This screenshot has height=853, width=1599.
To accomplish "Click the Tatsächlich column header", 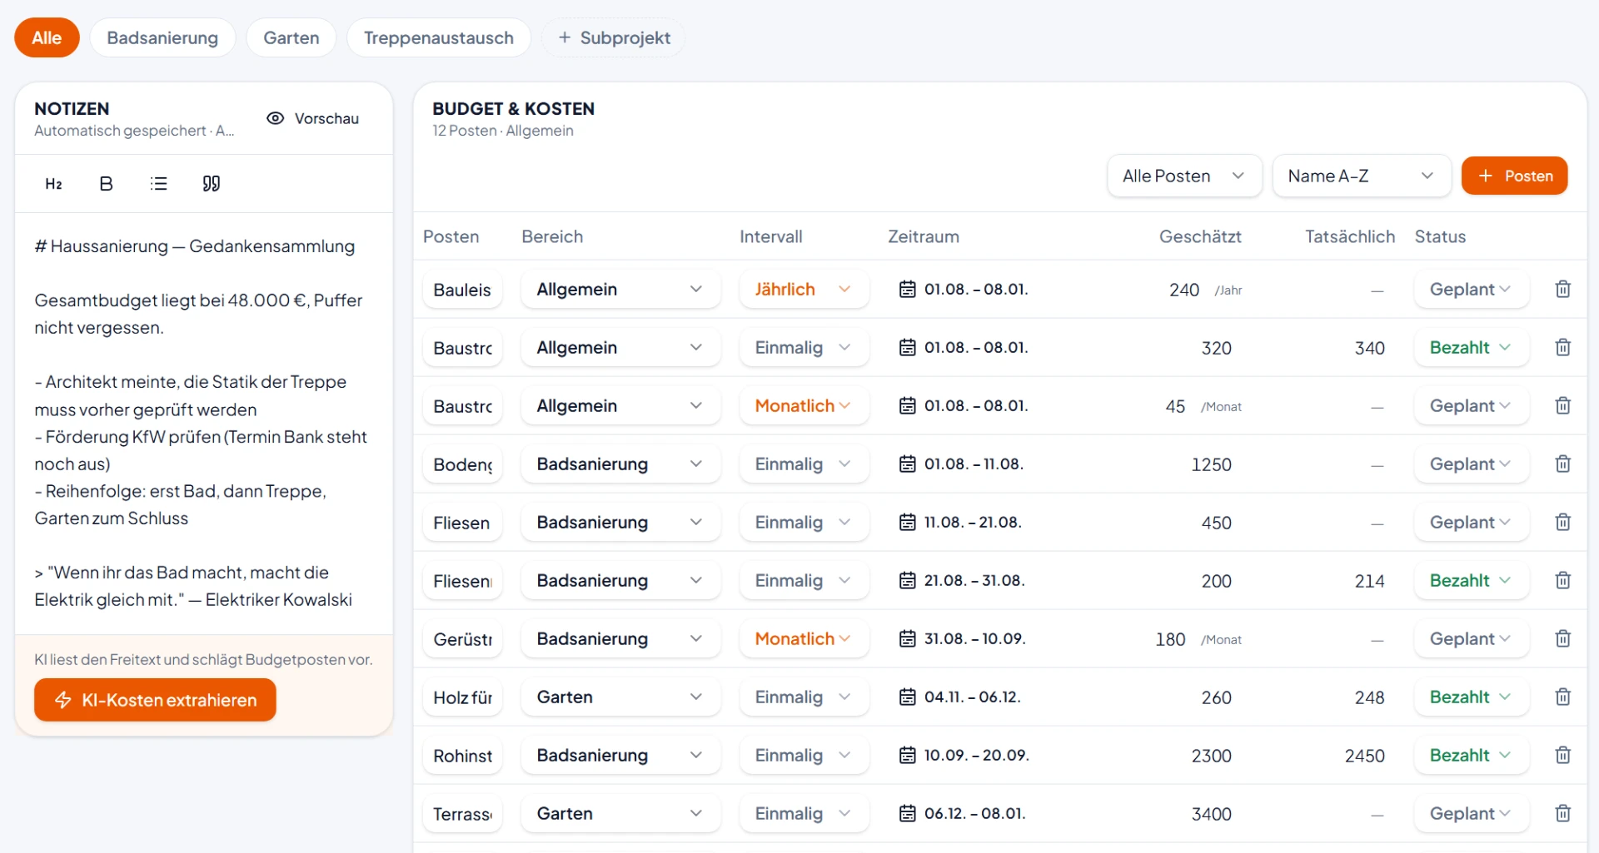I will tap(1350, 236).
